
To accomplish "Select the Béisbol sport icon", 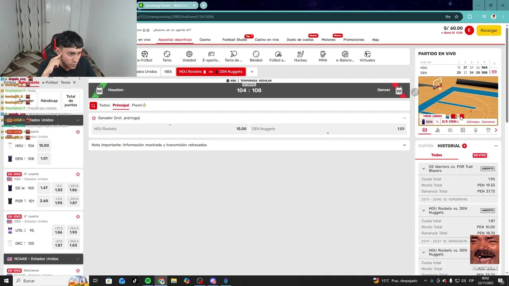I will (x=256, y=54).
